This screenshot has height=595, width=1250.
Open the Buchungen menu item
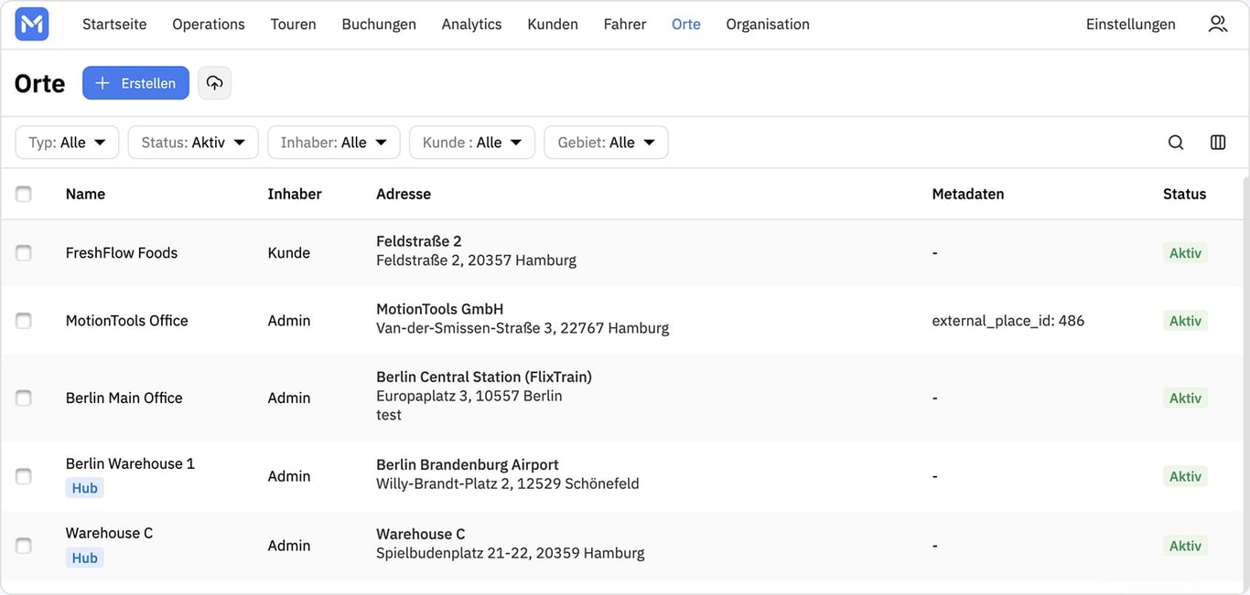pyautogui.click(x=379, y=25)
